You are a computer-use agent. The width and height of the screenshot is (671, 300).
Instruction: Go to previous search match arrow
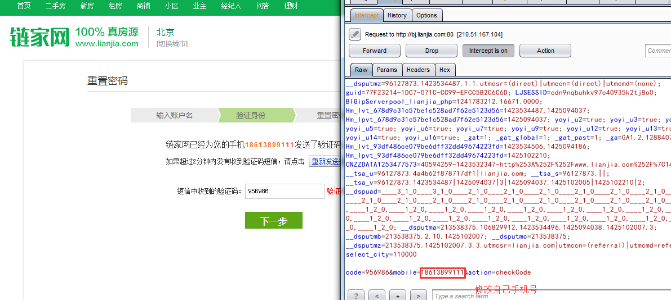(376, 296)
